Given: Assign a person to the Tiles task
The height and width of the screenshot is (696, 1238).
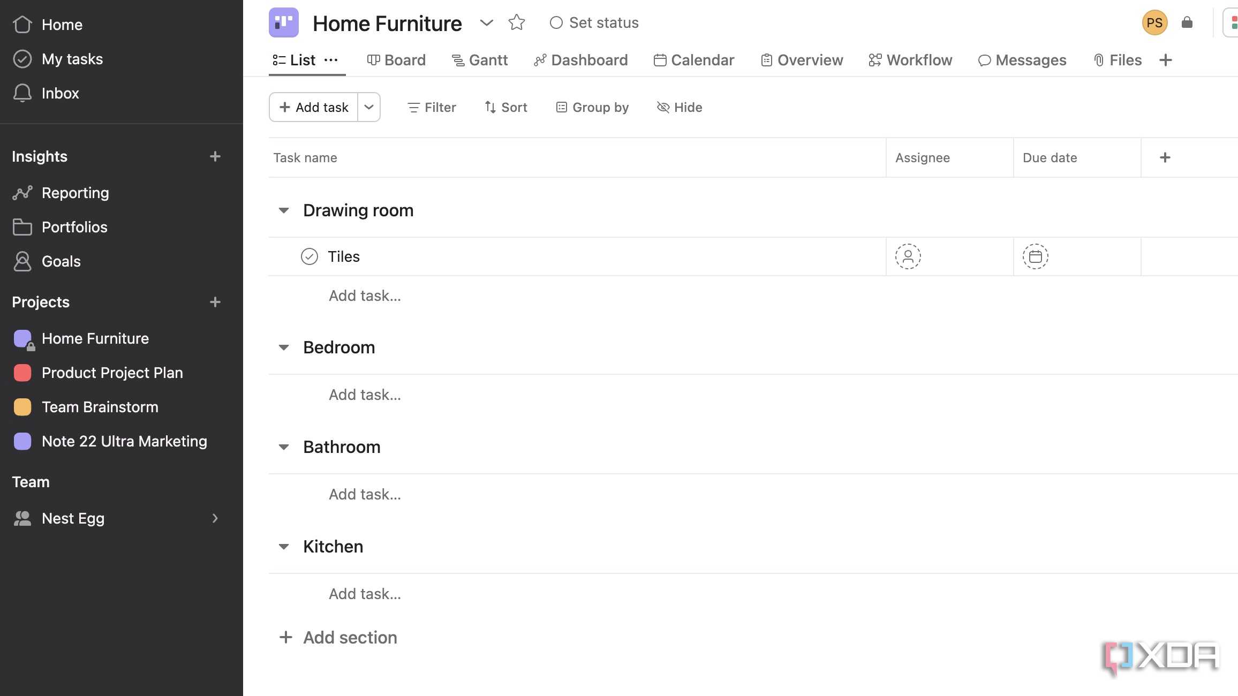Looking at the screenshot, I should [908, 256].
